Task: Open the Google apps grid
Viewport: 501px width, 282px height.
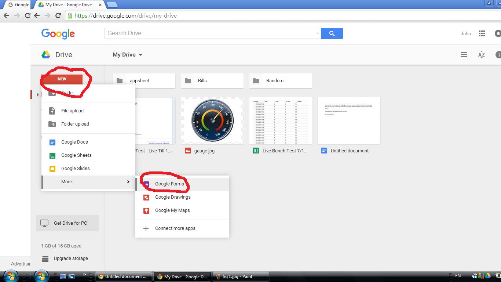Action: 482,33
